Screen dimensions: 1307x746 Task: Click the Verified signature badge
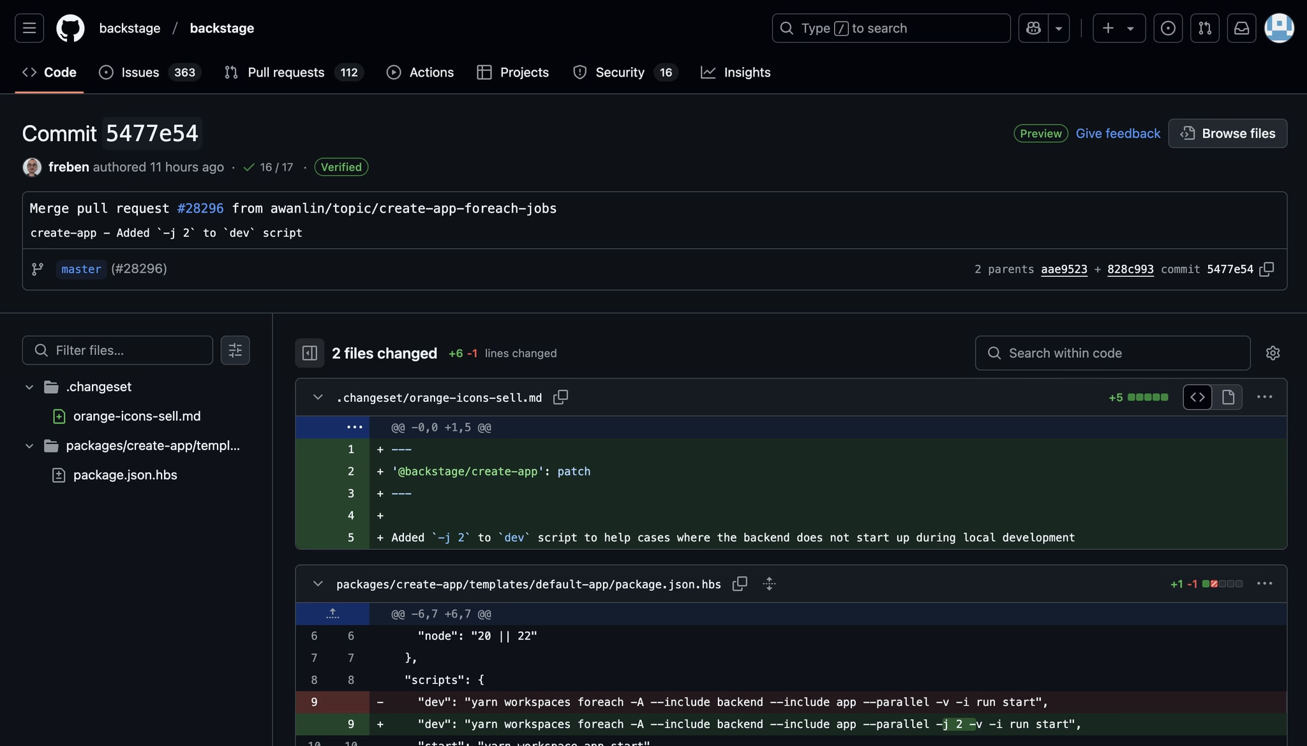(x=341, y=167)
